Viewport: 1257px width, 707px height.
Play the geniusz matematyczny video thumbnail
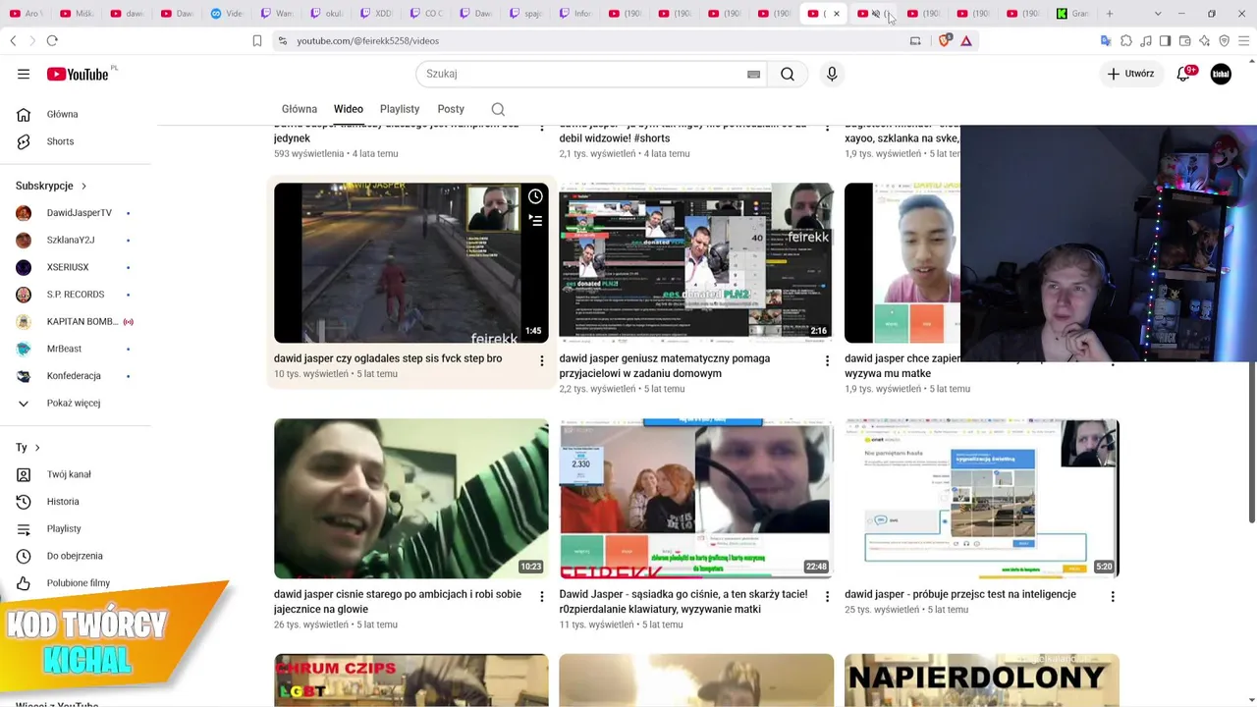tap(696, 263)
